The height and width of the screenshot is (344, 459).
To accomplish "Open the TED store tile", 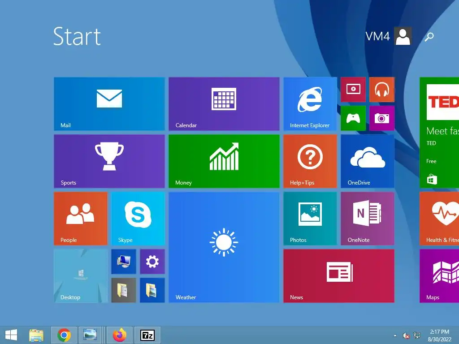I will point(439,133).
